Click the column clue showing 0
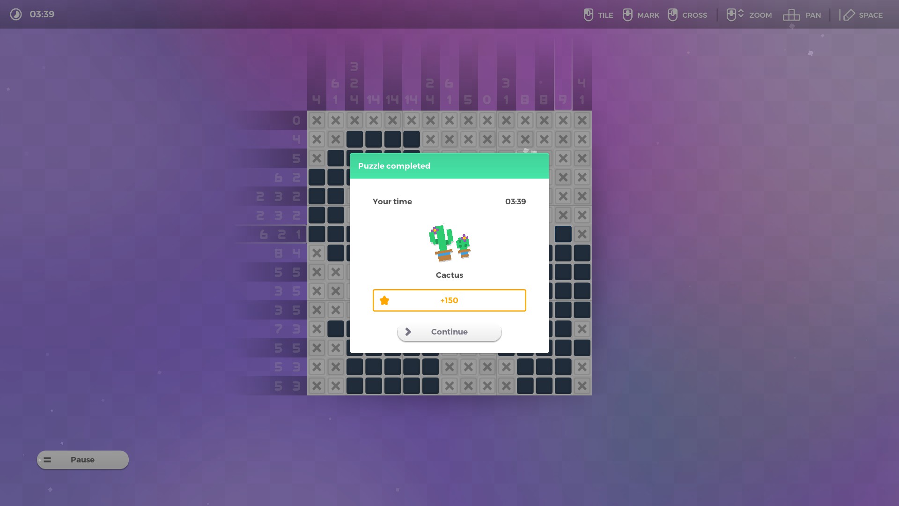 pyautogui.click(x=487, y=99)
